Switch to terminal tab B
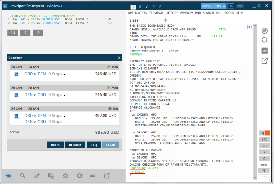The width and height of the screenshot is (274, 184). [x=140, y=7]
